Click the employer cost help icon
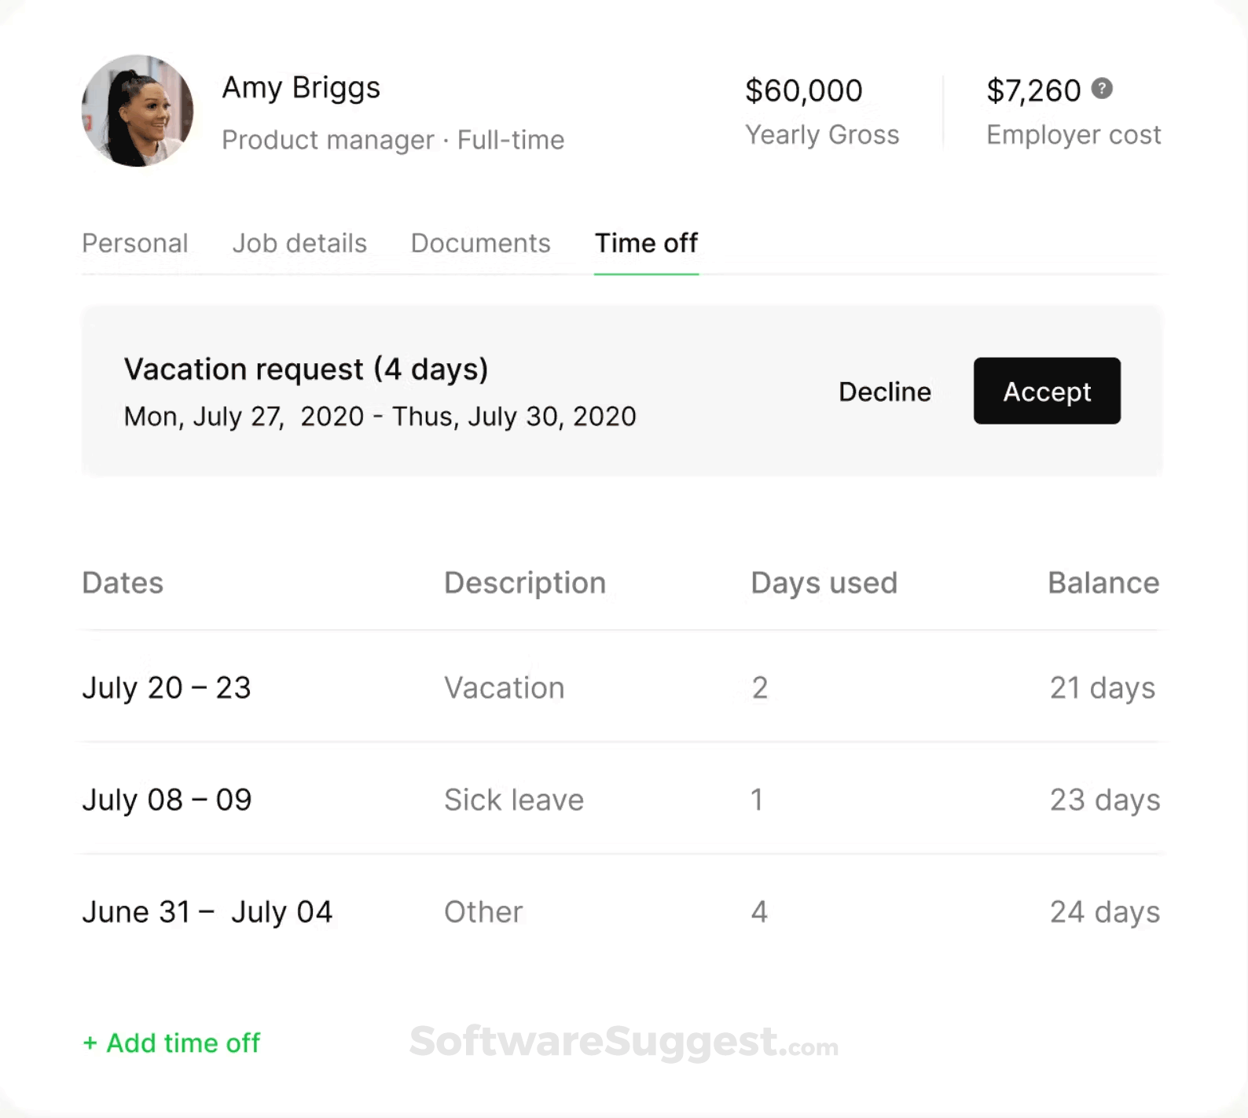 (1103, 89)
